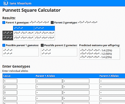
Task: Click the blue Possible parent 1 gametes swatch
Action: tap(4, 45)
